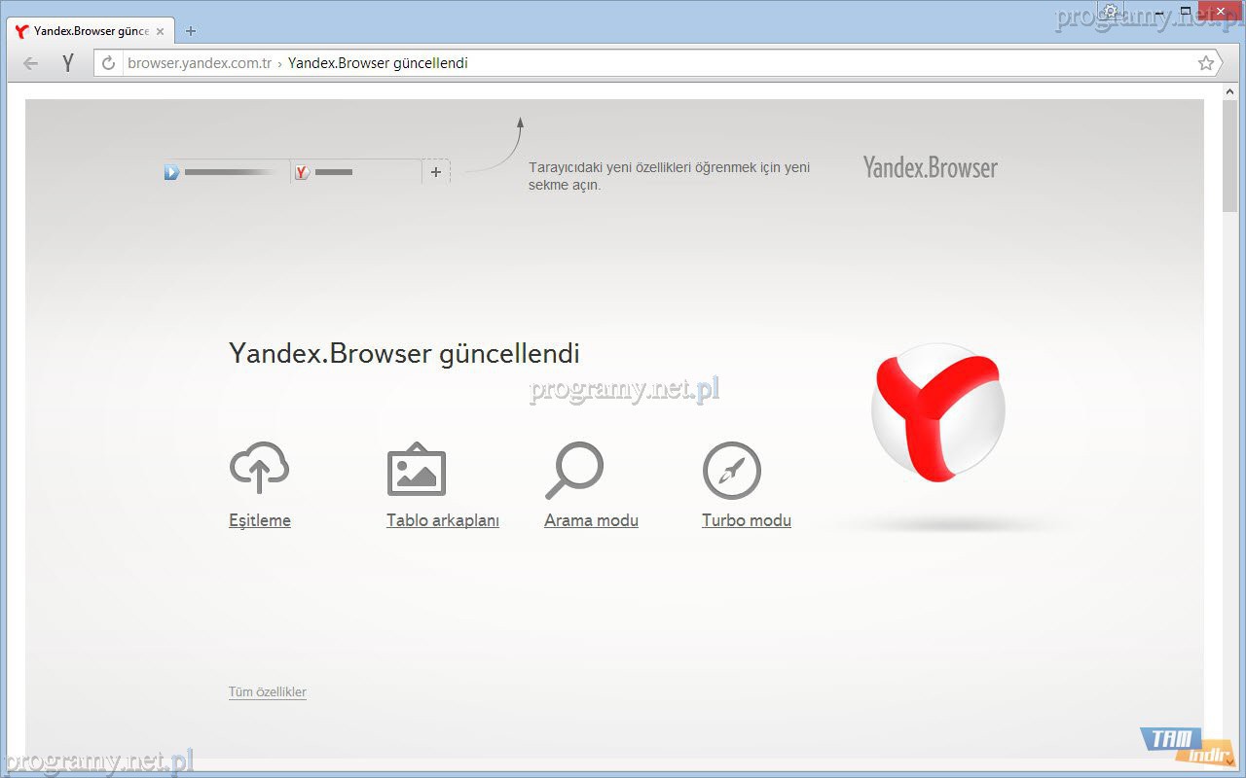Open the Tablo arkaplanı text link
Image resolution: width=1246 pixels, height=778 pixels.
pyautogui.click(x=443, y=520)
